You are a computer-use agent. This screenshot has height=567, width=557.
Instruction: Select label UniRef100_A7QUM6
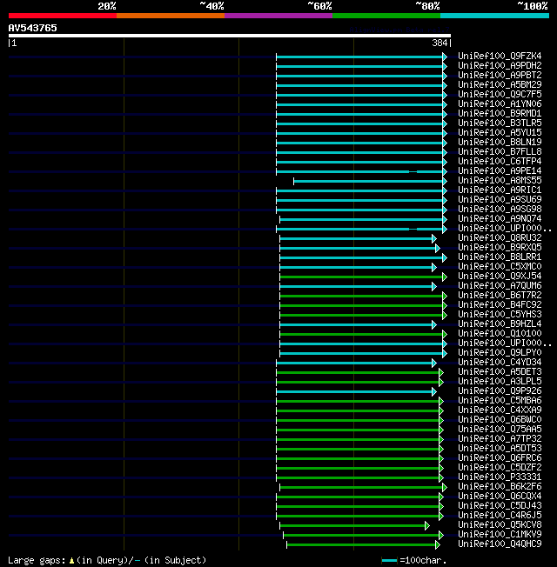(x=500, y=285)
